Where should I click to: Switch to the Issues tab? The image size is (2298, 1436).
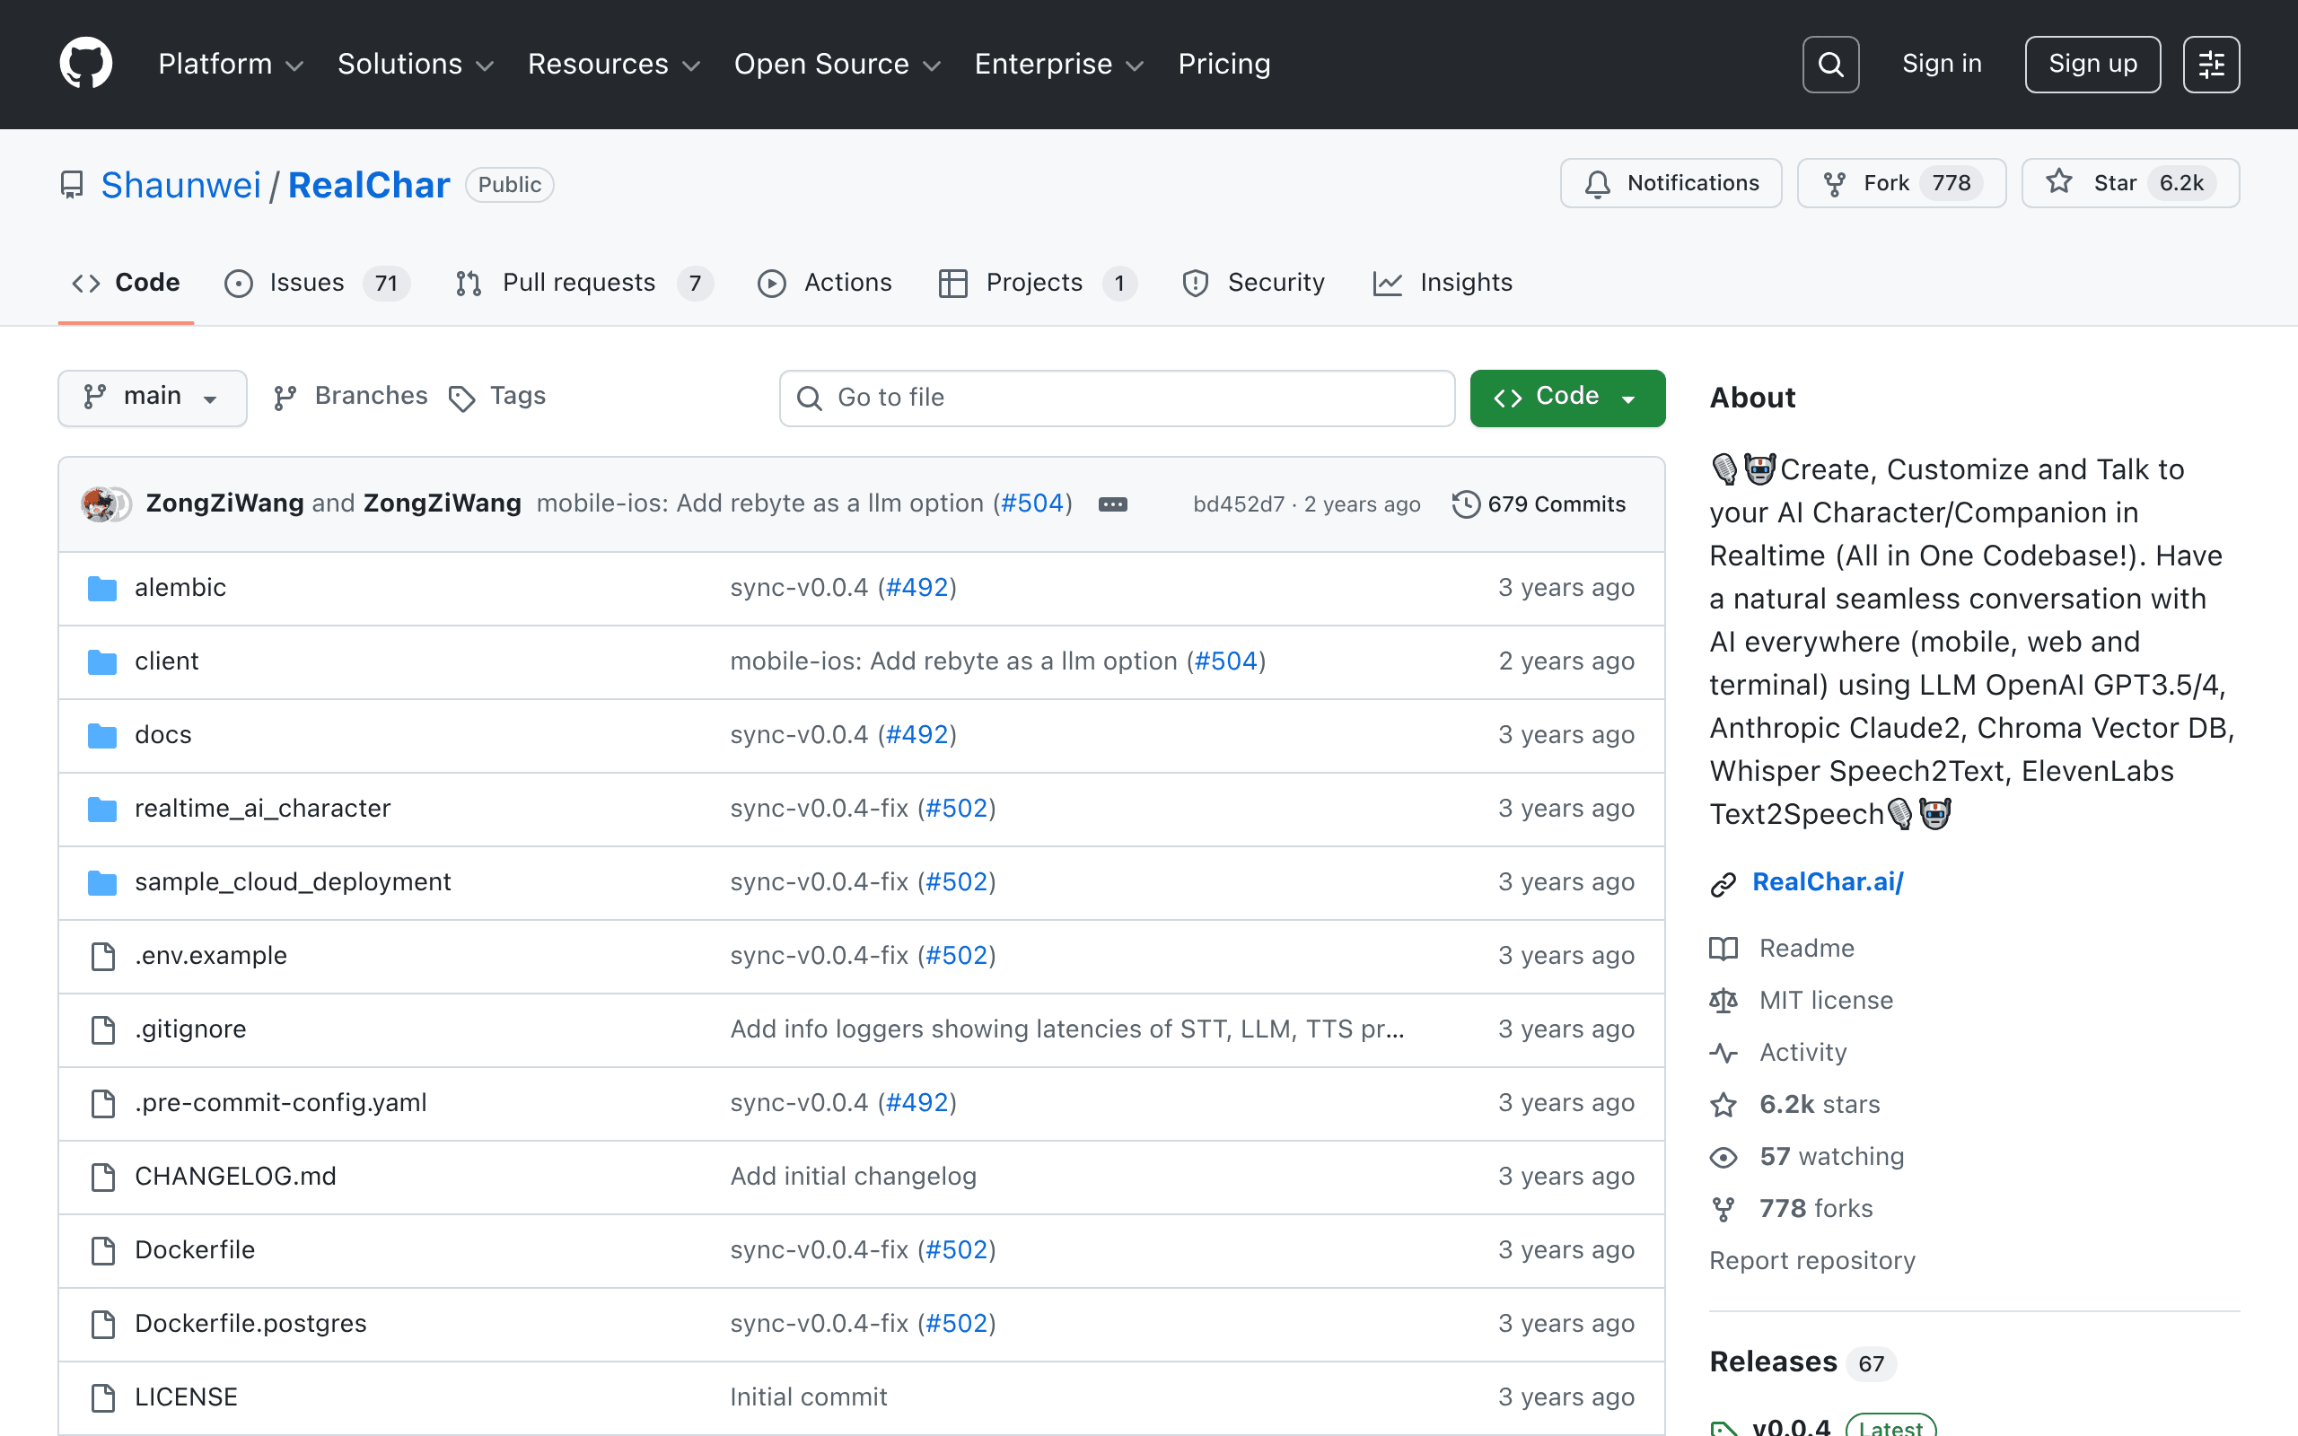click(x=317, y=283)
